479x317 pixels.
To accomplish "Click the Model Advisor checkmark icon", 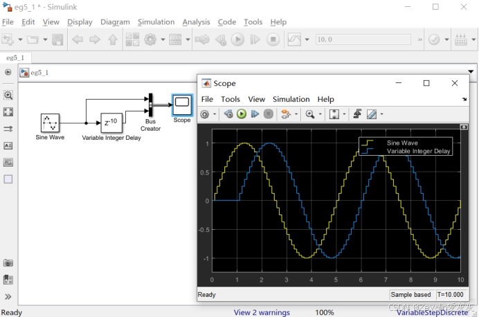I will point(434,39).
